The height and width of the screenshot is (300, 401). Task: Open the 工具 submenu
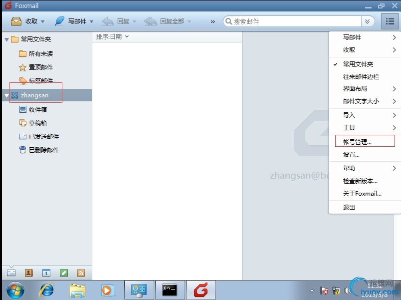(x=365, y=127)
